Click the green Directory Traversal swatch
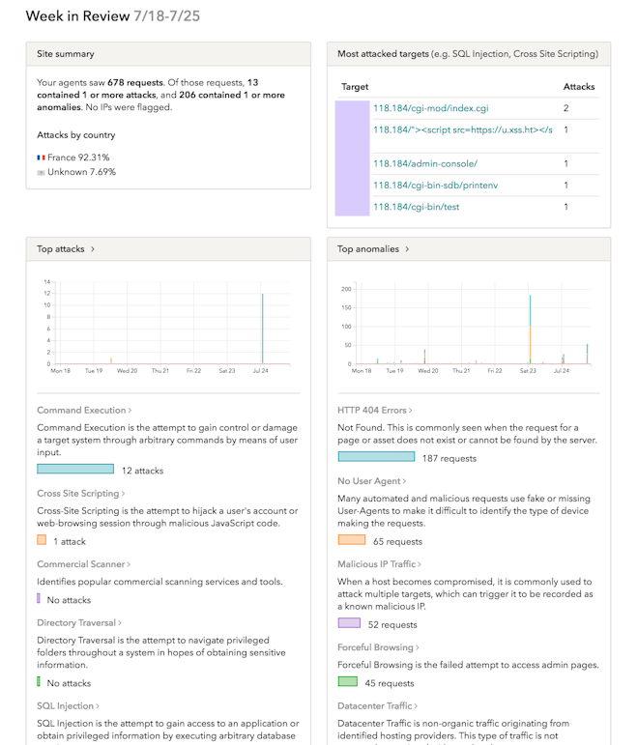The height and width of the screenshot is (745, 638). 39,681
